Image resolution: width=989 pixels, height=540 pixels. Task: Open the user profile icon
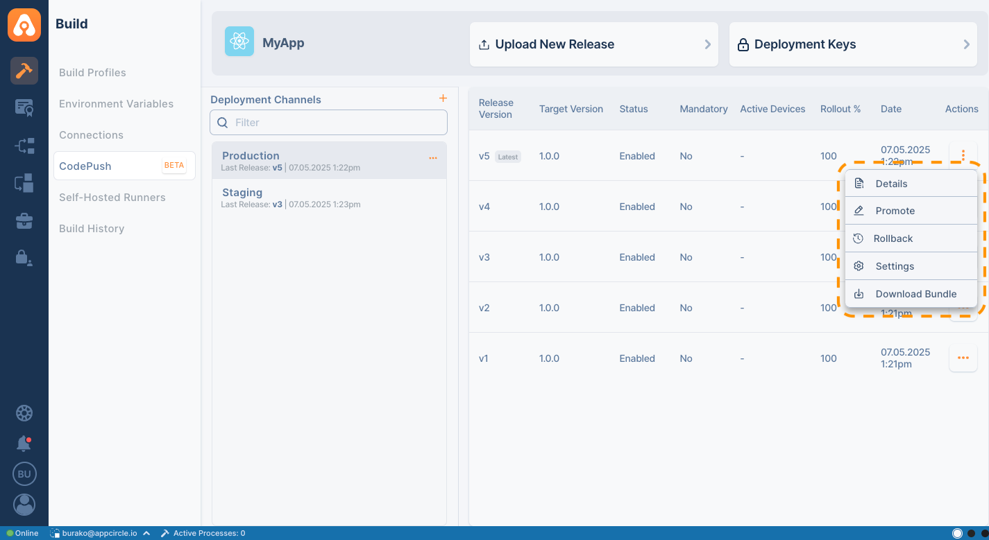click(24, 504)
